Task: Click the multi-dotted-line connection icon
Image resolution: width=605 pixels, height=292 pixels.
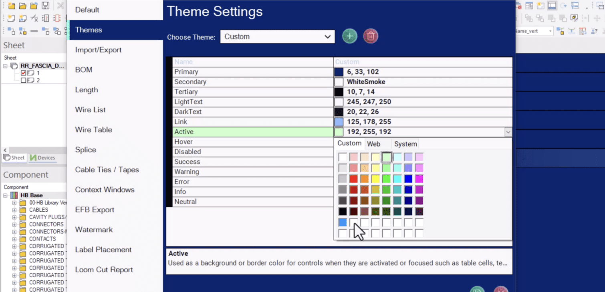Action: pos(45,31)
